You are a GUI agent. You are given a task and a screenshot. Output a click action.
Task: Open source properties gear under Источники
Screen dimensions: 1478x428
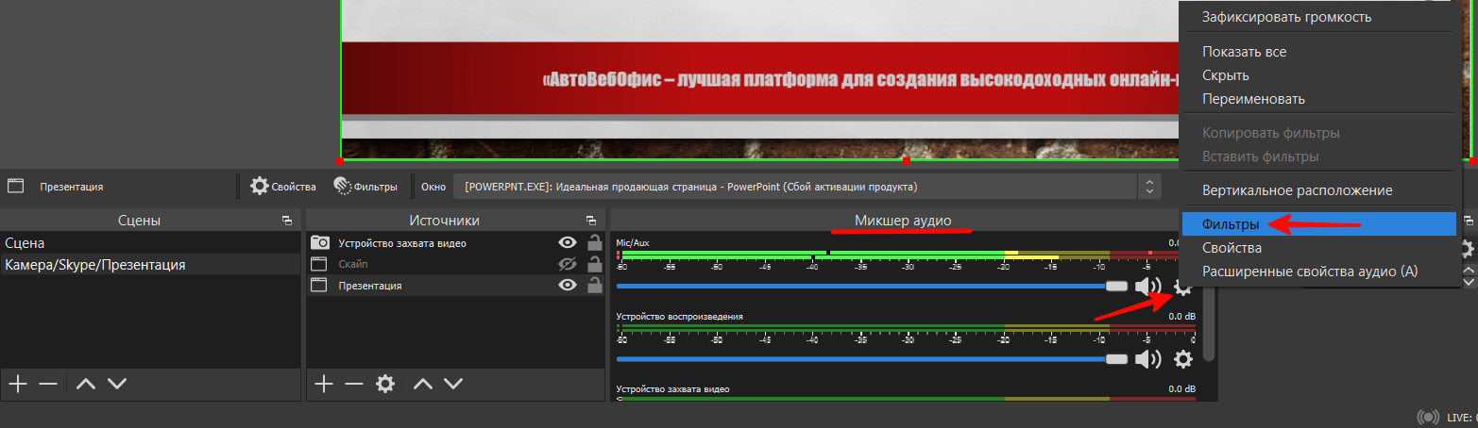[384, 384]
